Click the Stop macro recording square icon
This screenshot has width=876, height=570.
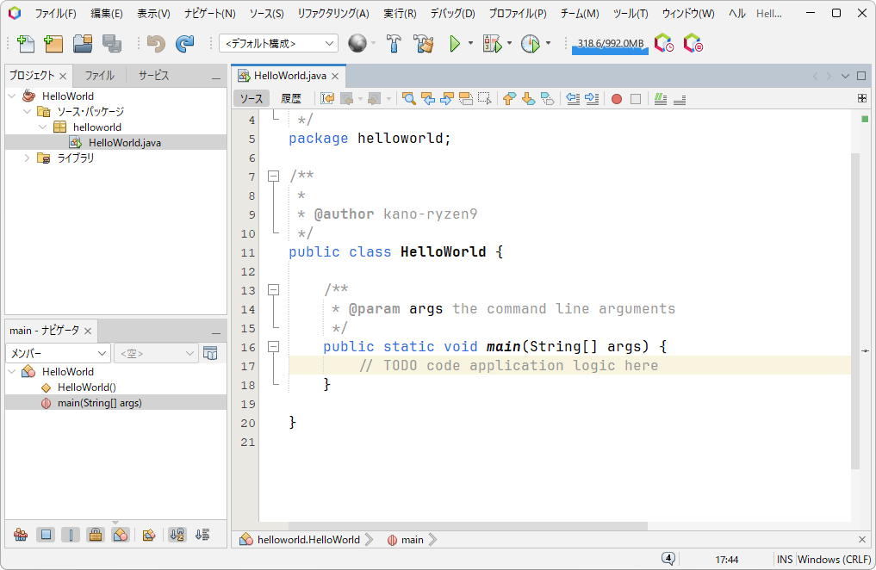pyautogui.click(x=636, y=99)
